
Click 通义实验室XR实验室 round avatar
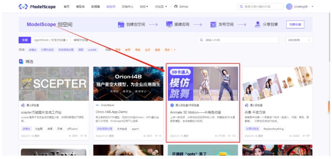tap(172, 105)
